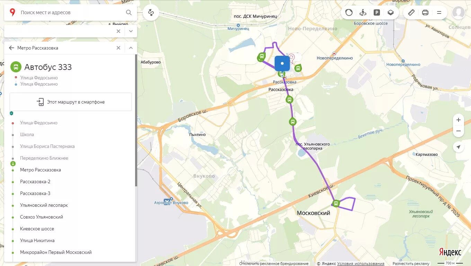This screenshot has width=471, height=266.
Task: Select stop Совхоз Ульяновский
Action: coord(42,217)
